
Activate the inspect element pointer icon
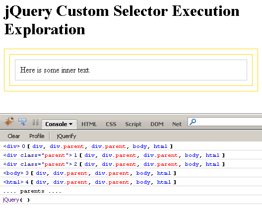click(x=22, y=122)
